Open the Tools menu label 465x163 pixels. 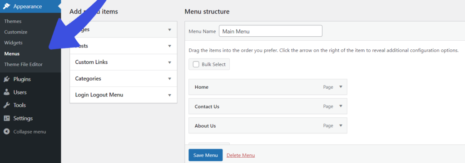20,105
